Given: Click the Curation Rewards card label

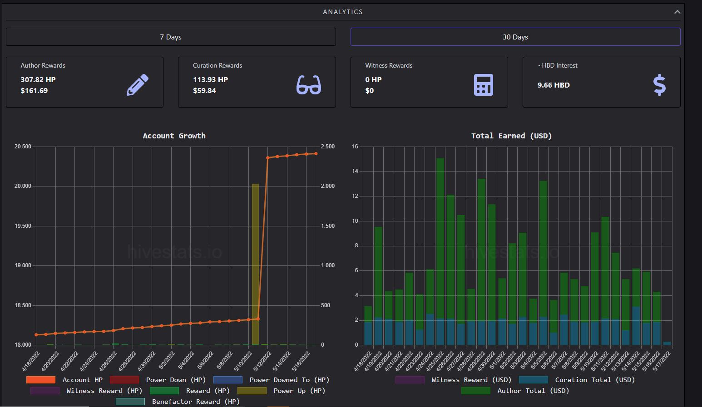Looking at the screenshot, I should (x=218, y=65).
